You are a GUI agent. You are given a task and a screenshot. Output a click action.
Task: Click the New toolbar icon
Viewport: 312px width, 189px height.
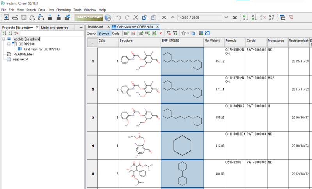pos(6,18)
